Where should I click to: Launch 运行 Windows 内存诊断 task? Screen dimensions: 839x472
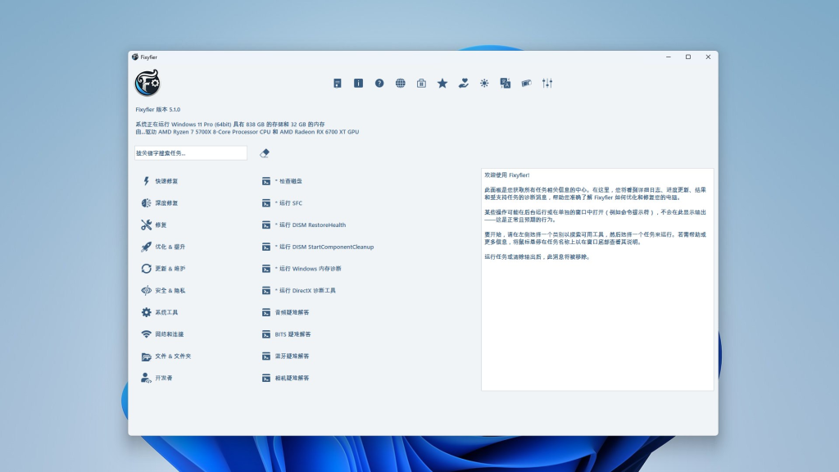tap(309, 269)
